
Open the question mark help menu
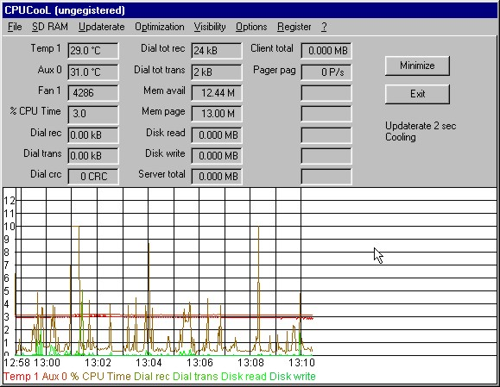(324, 27)
